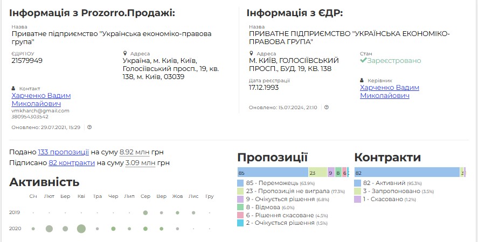Click the Сер 2019 activity bubble
This screenshot has width=478, height=242.
click(146, 212)
